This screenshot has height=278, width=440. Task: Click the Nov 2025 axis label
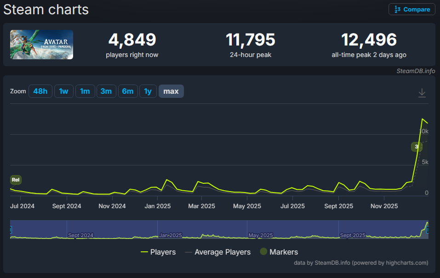tap(384, 206)
